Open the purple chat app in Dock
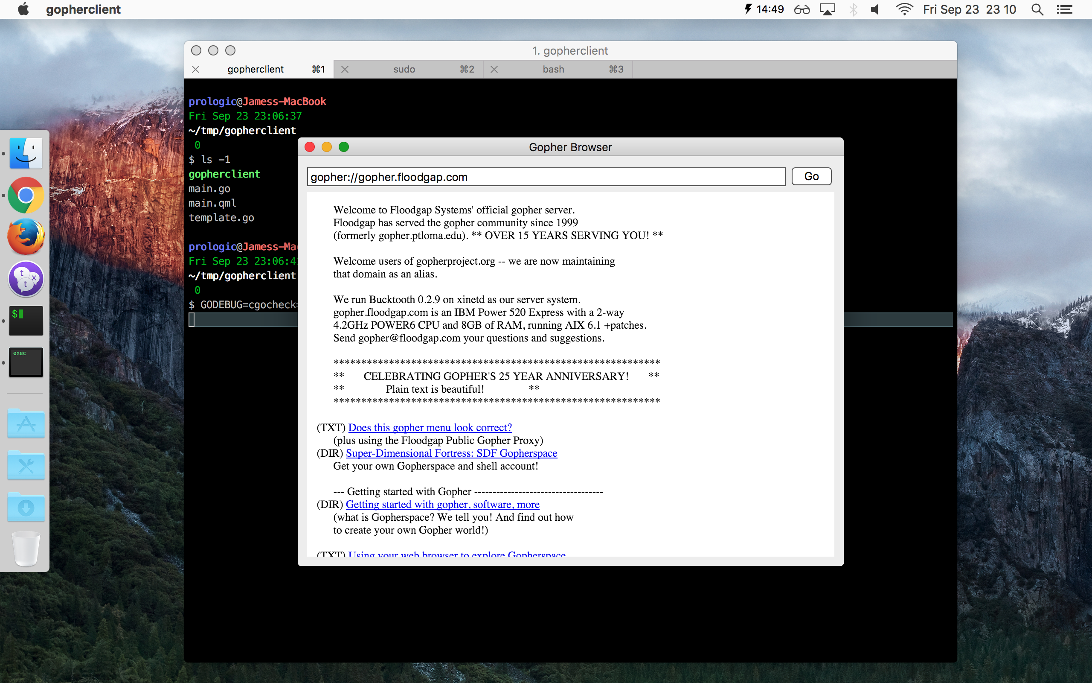The image size is (1092, 683). [26, 279]
